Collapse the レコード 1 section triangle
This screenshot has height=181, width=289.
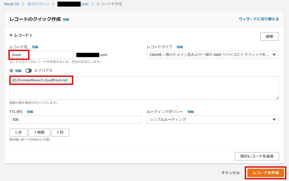11,36
